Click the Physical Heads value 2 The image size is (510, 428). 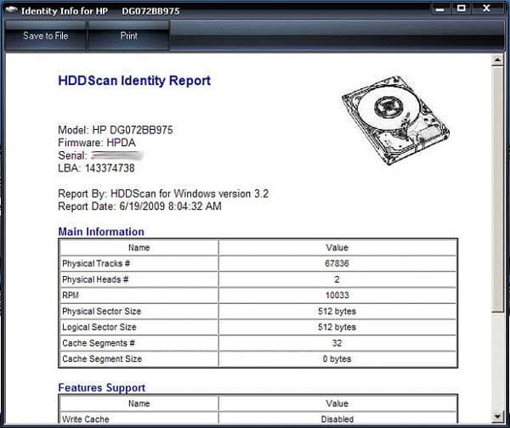coord(337,279)
